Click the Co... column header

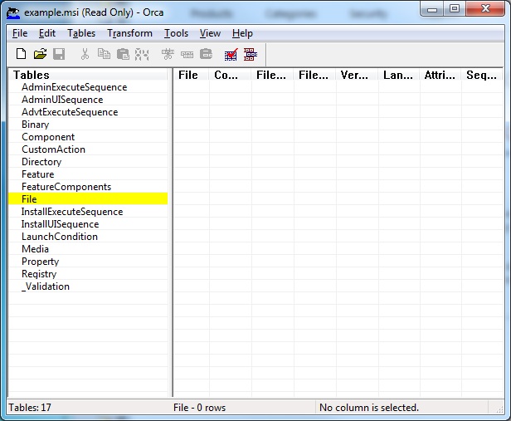click(x=230, y=75)
